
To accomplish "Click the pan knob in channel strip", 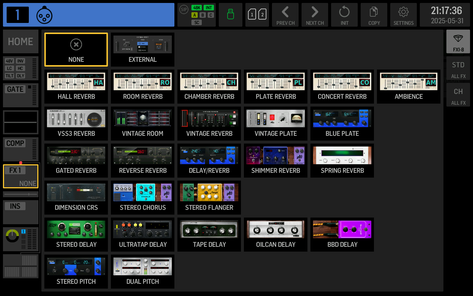I will tap(12, 236).
